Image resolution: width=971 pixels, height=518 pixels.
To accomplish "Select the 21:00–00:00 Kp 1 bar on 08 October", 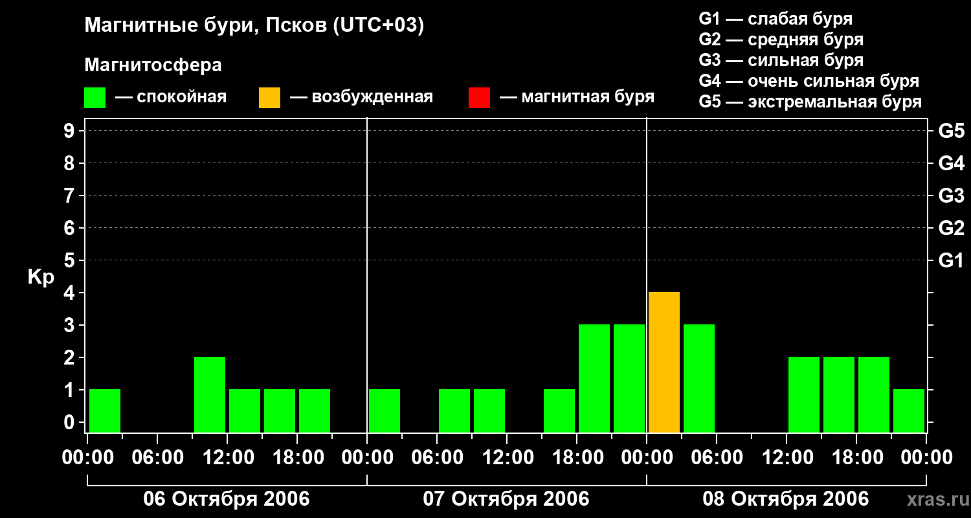I will tap(909, 411).
